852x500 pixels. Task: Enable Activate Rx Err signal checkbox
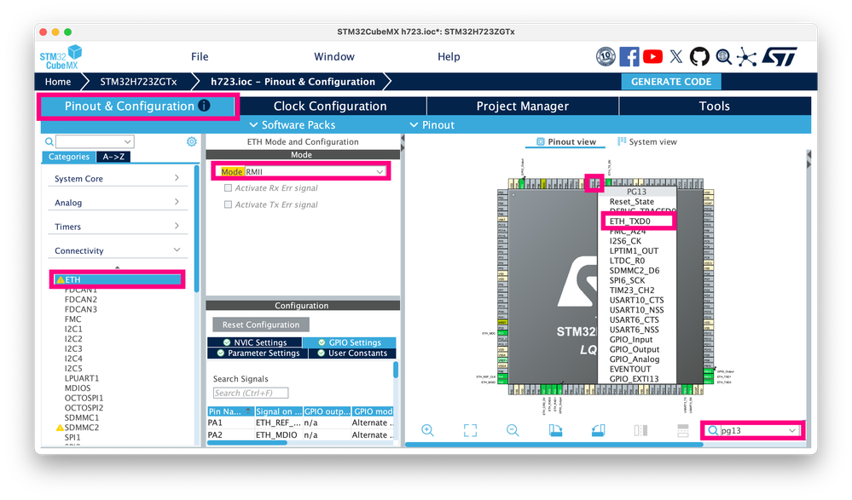point(229,188)
